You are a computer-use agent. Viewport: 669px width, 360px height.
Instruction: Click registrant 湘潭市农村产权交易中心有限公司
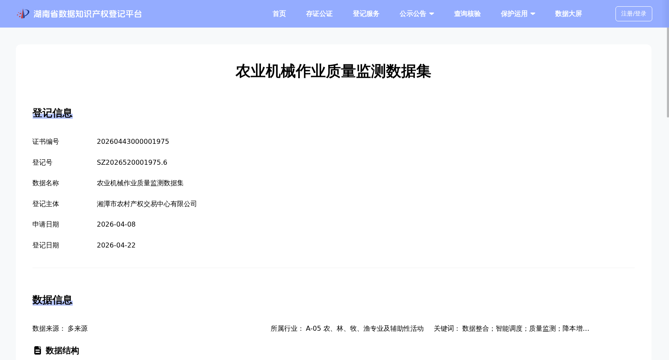(147, 204)
